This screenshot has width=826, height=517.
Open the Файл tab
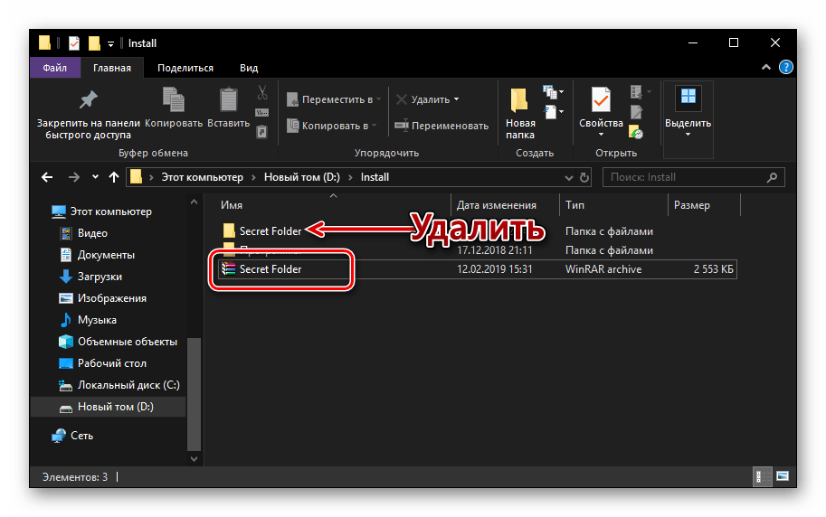55,68
